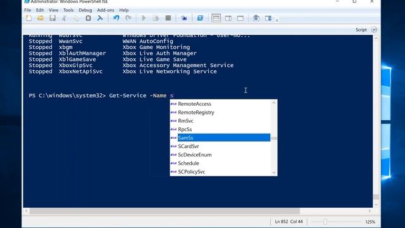405x228 pixels.
Task: Click the xbgm service name
Action: click(66, 47)
